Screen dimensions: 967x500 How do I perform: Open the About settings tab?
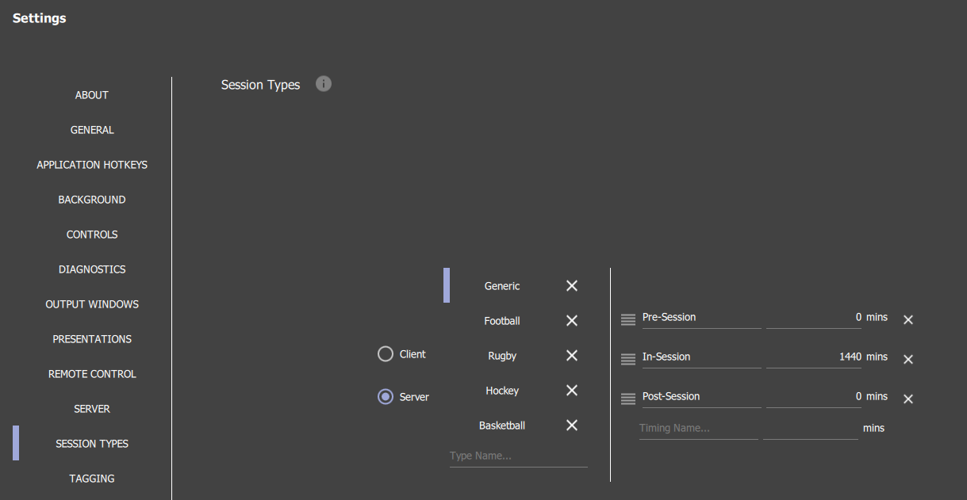pyautogui.click(x=92, y=95)
